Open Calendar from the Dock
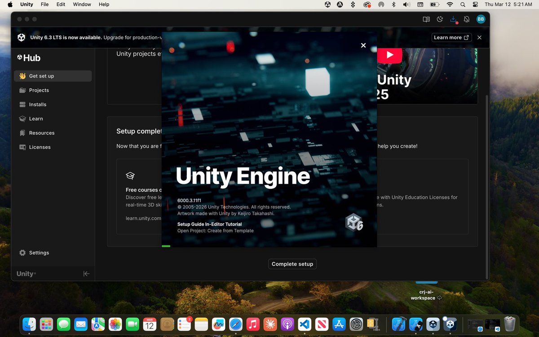Image resolution: width=539 pixels, height=337 pixels. click(150, 324)
